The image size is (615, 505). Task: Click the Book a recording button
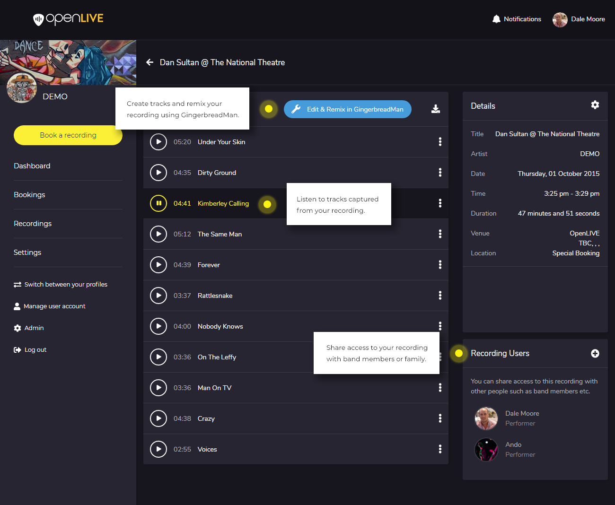pyautogui.click(x=68, y=135)
